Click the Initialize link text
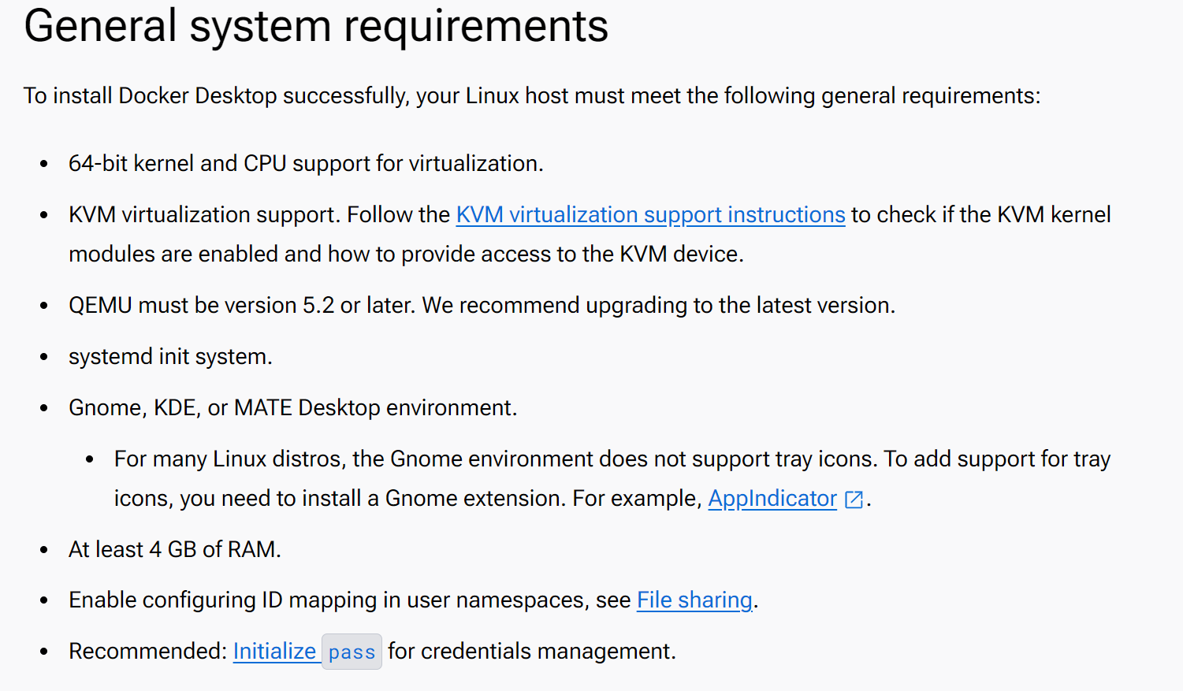1183x691 pixels. tap(274, 651)
